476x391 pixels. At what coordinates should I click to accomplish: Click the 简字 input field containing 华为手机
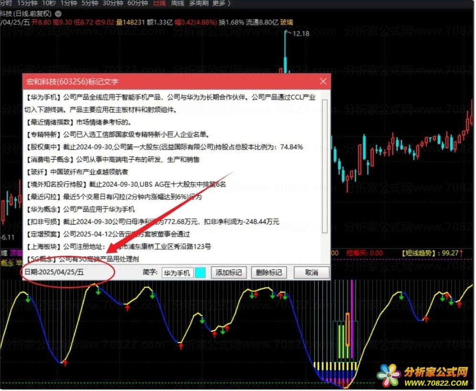178,272
